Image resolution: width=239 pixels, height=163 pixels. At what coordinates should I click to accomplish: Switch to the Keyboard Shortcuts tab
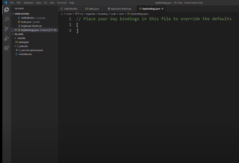point(121,9)
